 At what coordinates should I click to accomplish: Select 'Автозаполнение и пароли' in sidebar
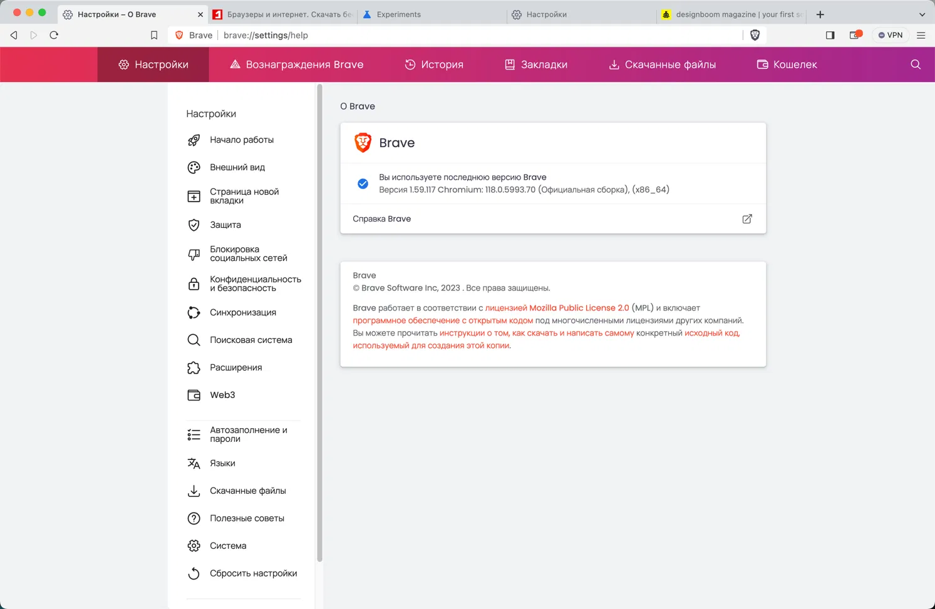(x=249, y=435)
